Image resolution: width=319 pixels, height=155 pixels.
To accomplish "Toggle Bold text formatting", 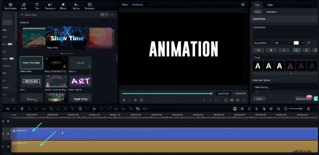I will (271, 50).
